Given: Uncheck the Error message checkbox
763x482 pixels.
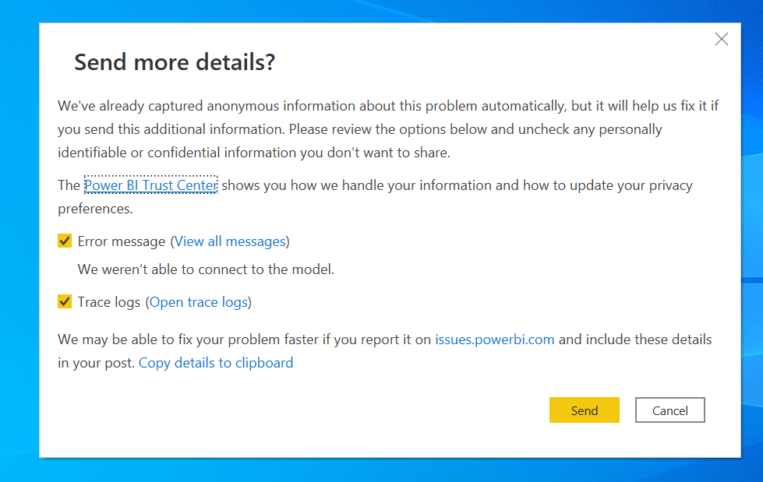Looking at the screenshot, I should click(x=65, y=241).
